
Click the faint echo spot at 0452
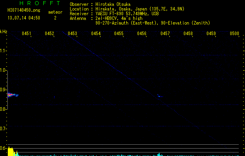pos(54,97)
